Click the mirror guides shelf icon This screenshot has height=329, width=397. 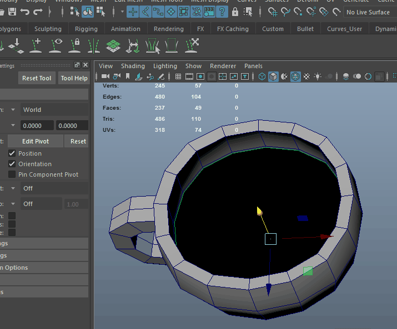pos(94,46)
